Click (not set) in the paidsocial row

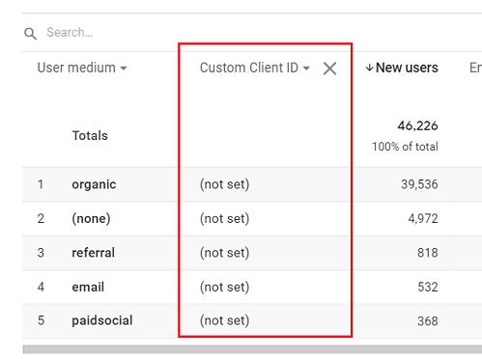tap(224, 320)
